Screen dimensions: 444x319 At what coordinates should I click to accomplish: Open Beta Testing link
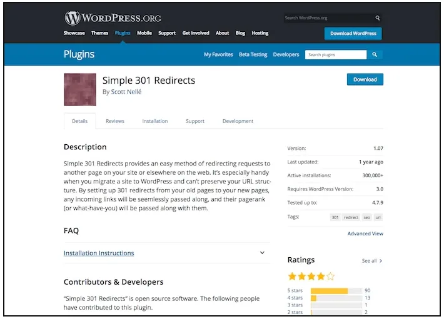coord(253,54)
